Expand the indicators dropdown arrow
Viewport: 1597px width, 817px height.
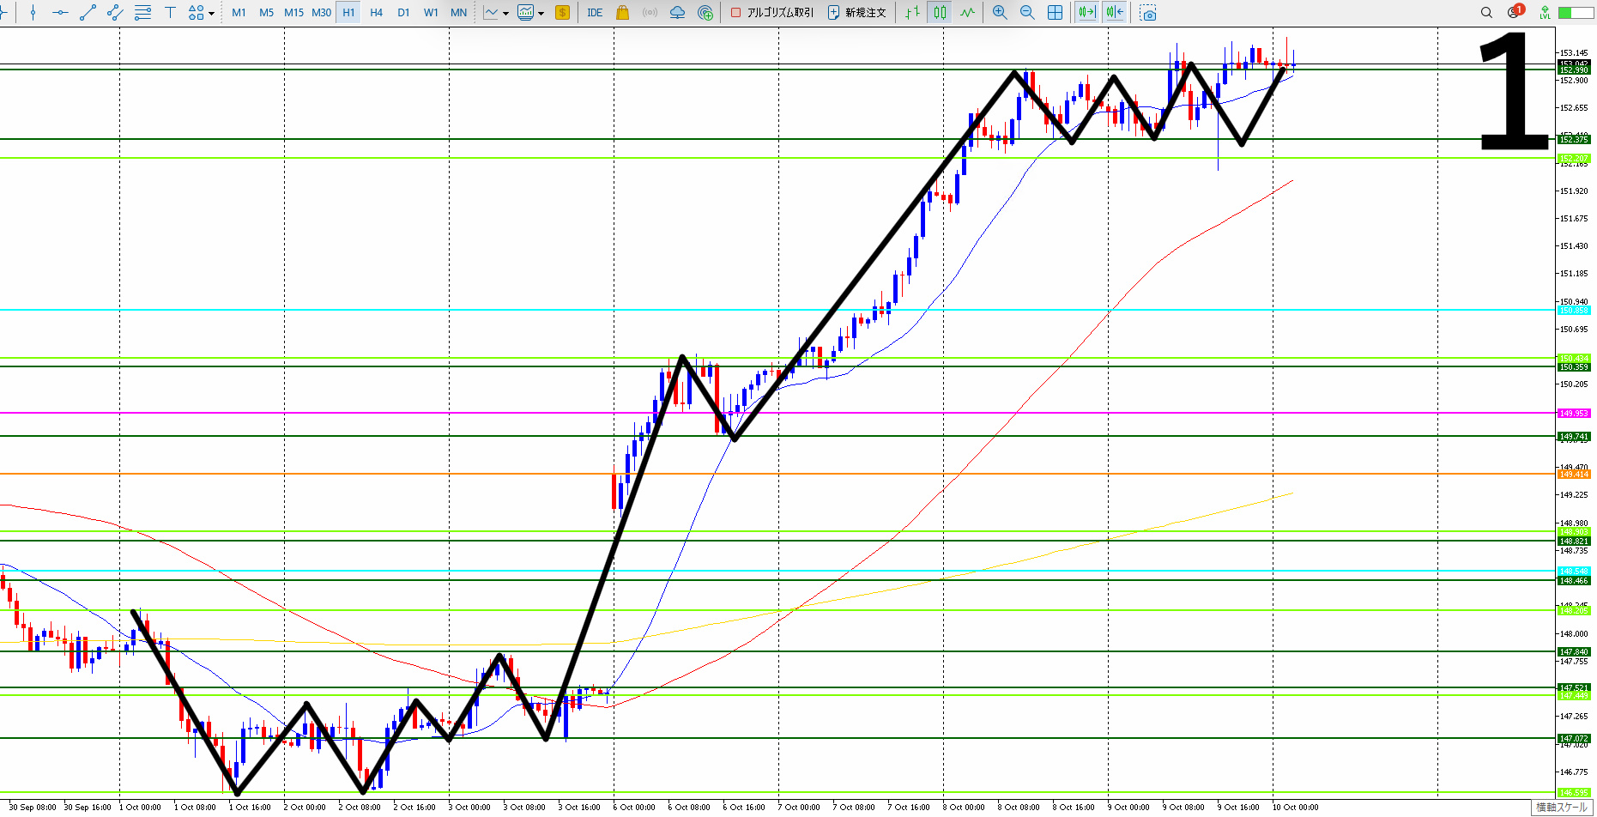pyautogui.click(x=505, y=13)
